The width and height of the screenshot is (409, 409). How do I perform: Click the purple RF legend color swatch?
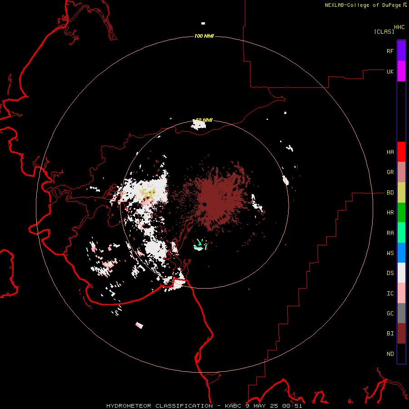pos(401,51)
